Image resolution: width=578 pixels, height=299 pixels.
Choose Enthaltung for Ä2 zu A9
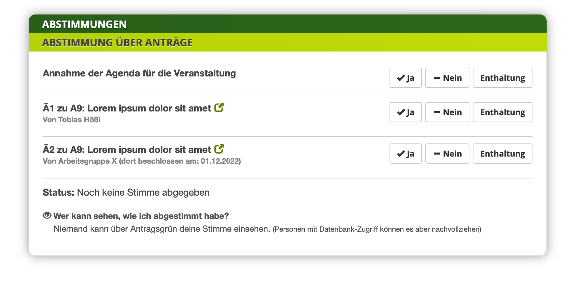pos(502,154)
